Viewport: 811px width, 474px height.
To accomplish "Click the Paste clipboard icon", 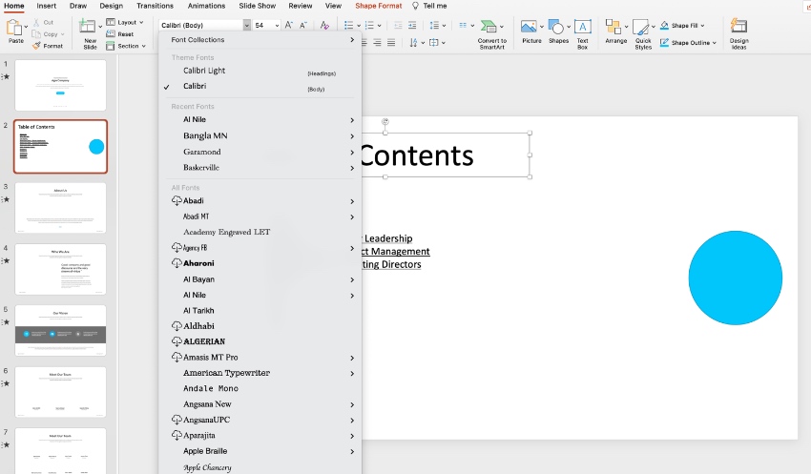I will [14, 27].
